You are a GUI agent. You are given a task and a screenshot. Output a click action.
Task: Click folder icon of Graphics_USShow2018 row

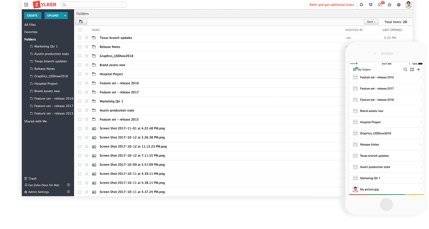(94, 56)
